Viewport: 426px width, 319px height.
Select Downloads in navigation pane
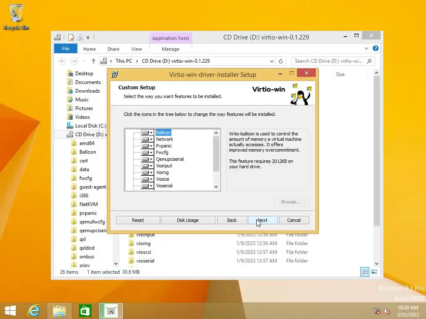87,91
